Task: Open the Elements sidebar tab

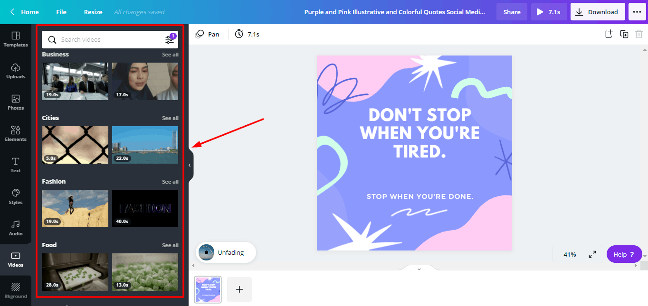Action: pyautogui.click(x=16, y=134)
